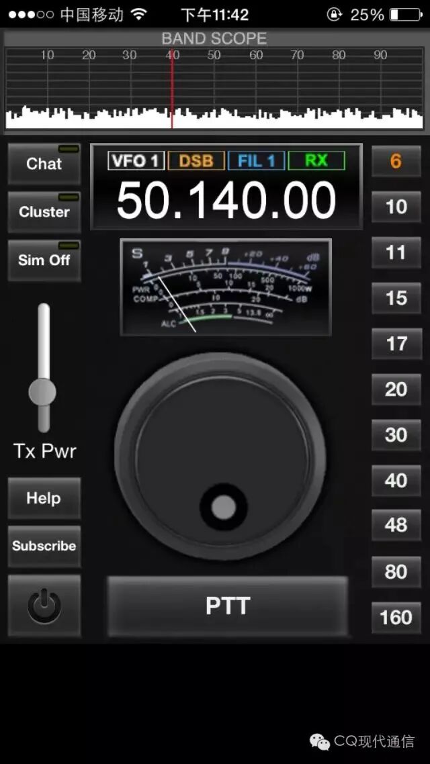Change the DSB mode indicator
Image resolution: width=430 pixels, height=764 pixels.
point(196,160)
